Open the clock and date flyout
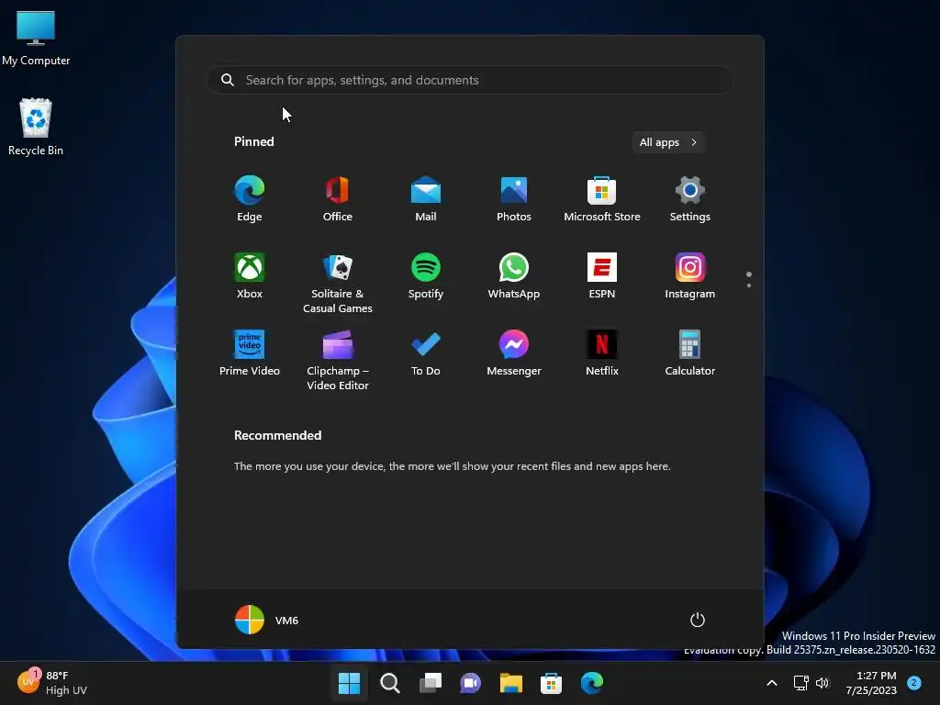Image resolution: width=940 pixels, height=705 pixels. point(871,683)
